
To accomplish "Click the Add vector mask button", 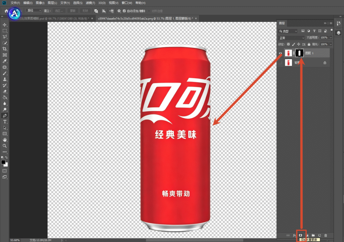I will click(x=301, y=235).
